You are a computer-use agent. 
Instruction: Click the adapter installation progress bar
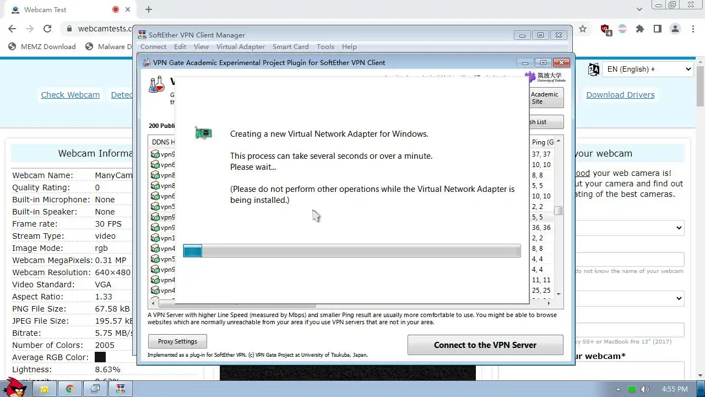point(352,251)
